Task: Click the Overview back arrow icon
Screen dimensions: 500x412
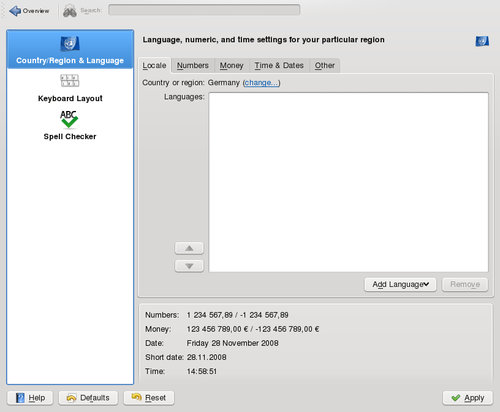Action: 15,10
